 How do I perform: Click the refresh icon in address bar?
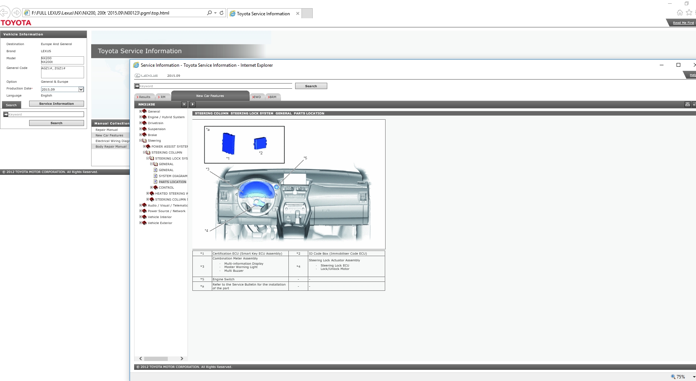[222, 13]
